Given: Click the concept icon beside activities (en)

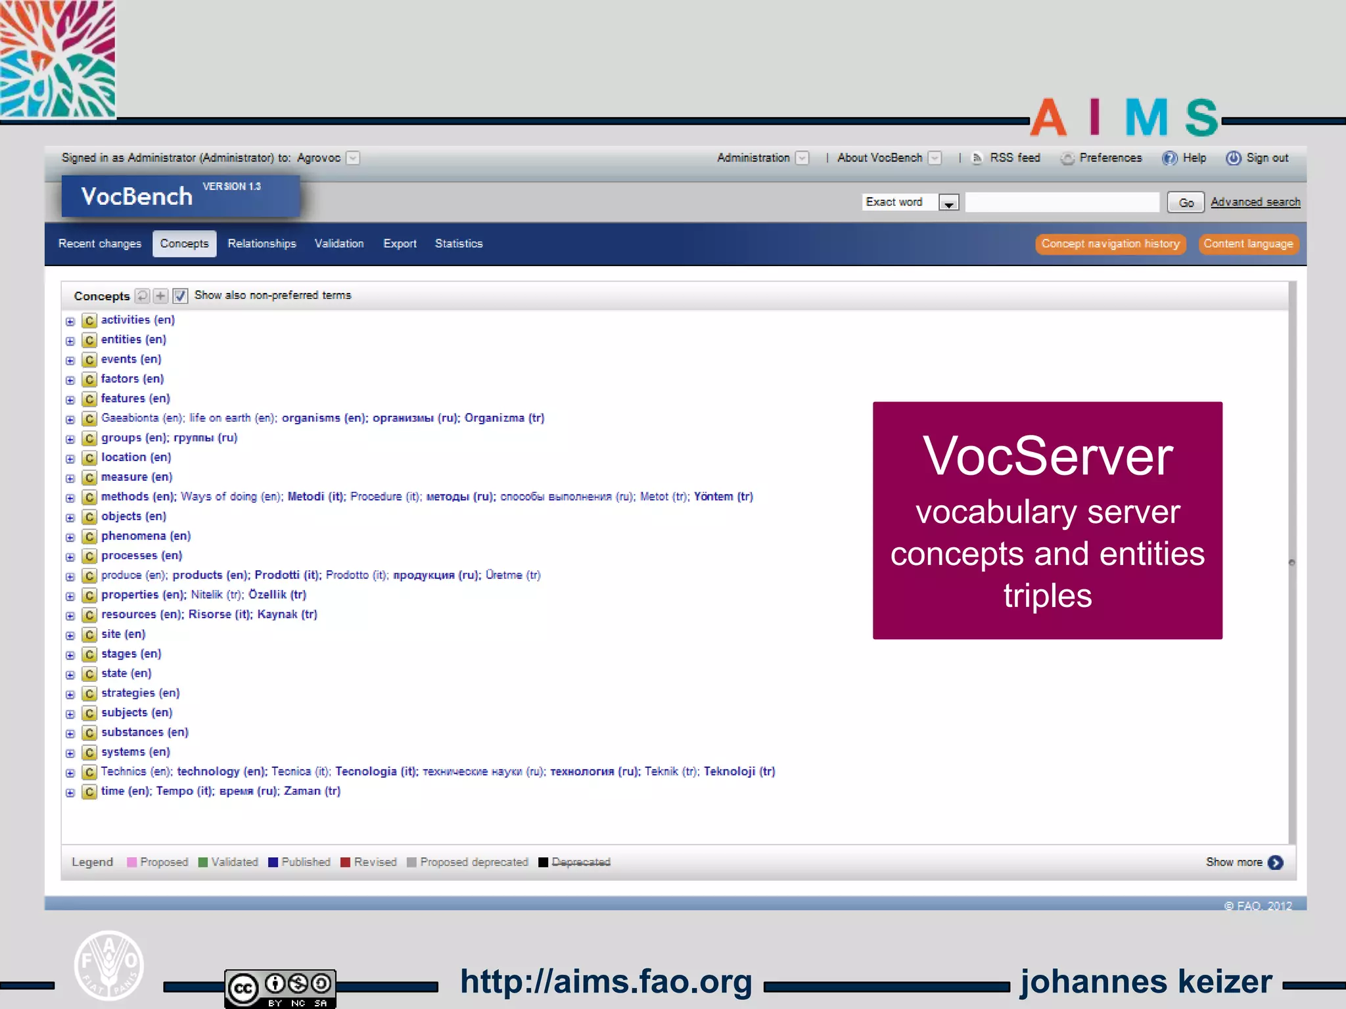Looking at the screenshot, I should click(x=89, y=321).
